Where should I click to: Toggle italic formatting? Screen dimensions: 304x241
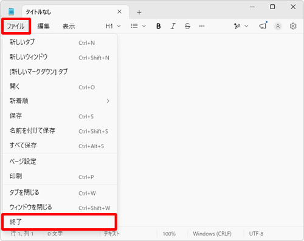173,26
